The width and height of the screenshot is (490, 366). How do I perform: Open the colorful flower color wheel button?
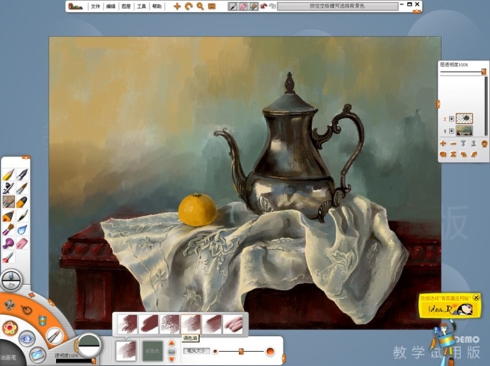click(x=10, y=328)
